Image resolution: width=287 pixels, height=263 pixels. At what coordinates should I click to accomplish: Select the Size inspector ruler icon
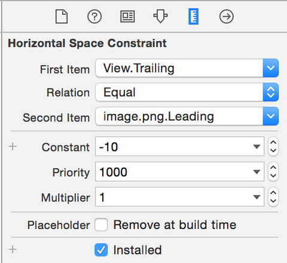(194, 17)
